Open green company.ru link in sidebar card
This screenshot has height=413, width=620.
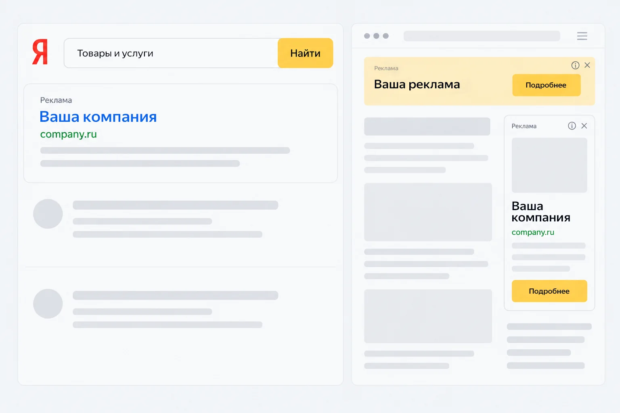point(533,232)
